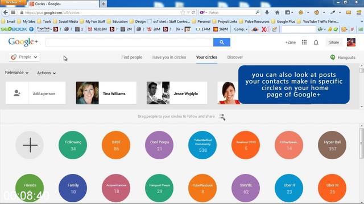Open the notifications bell
Viewport: 364px width, 204px height.
316,42
